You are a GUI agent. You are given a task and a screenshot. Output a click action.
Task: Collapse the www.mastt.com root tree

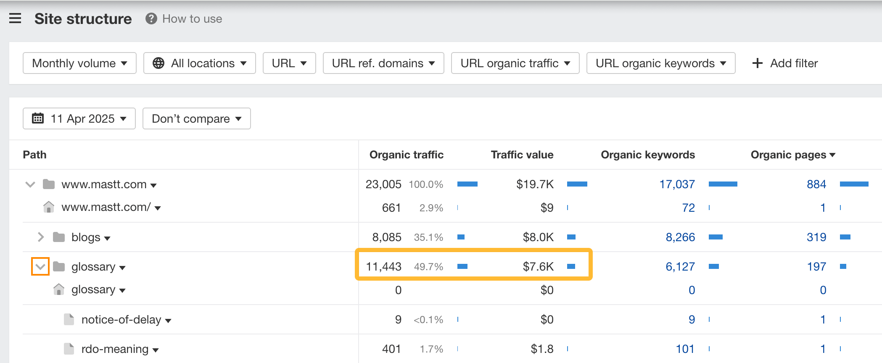(x=30, y=184)
